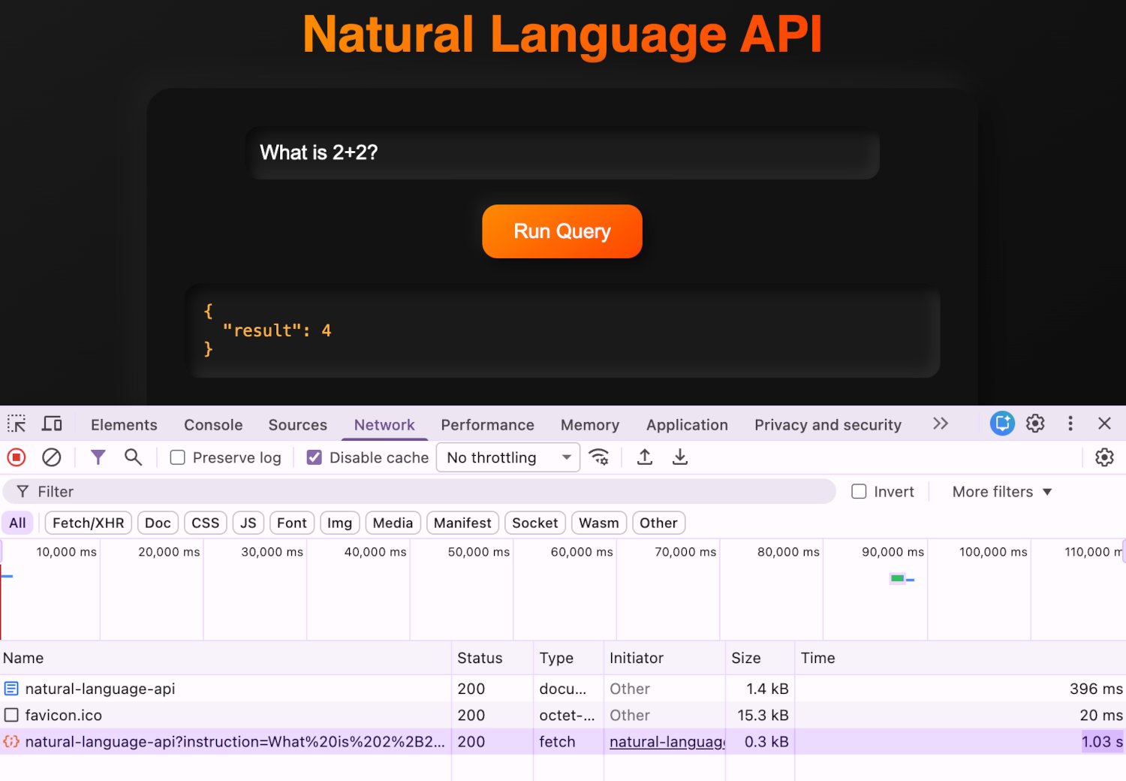Open network conditions with the wifi icon
This screenshot has width=1126, height=781.
[x=599, y=457]
